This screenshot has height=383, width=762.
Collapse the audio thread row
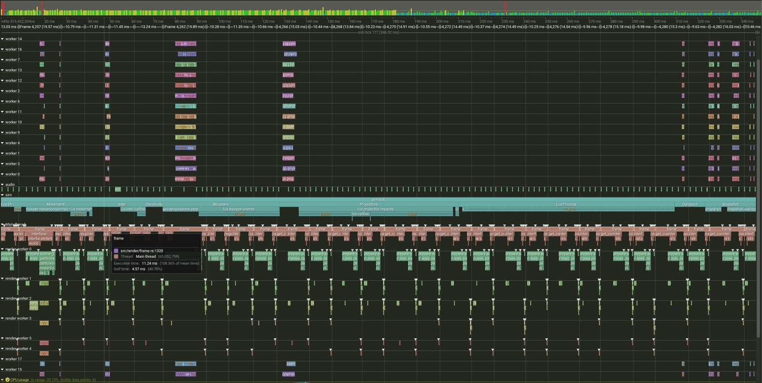pos(2,184)
